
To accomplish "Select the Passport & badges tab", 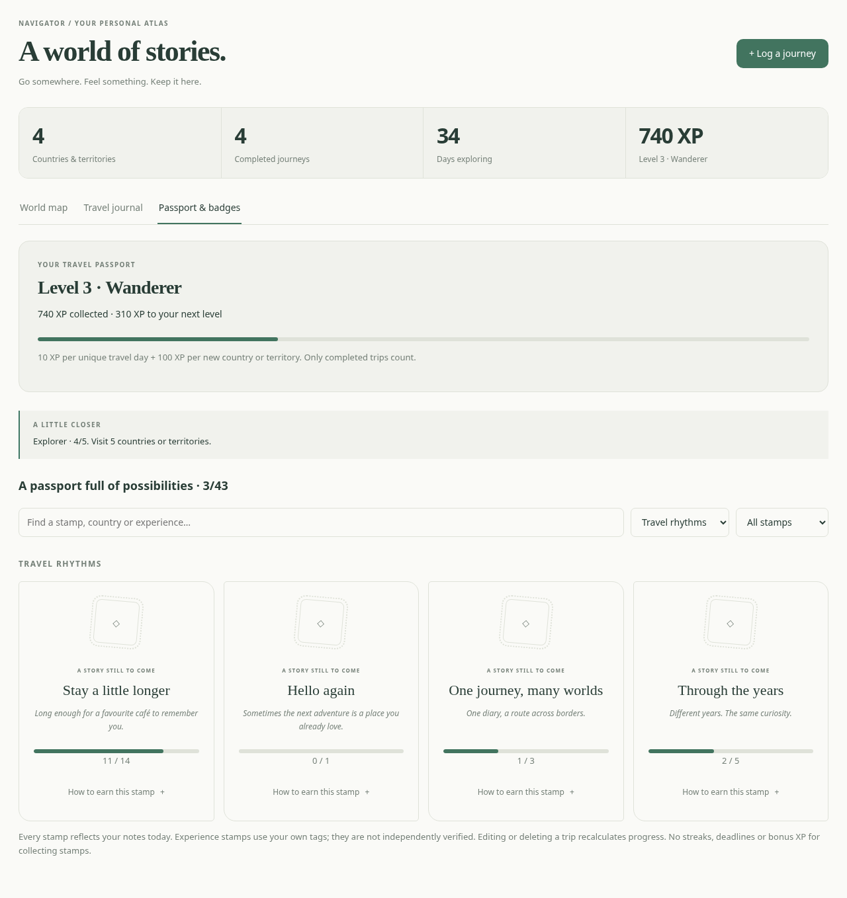I will tap(199, 208).
